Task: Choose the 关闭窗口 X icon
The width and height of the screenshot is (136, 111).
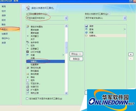Action: (28, 36)
